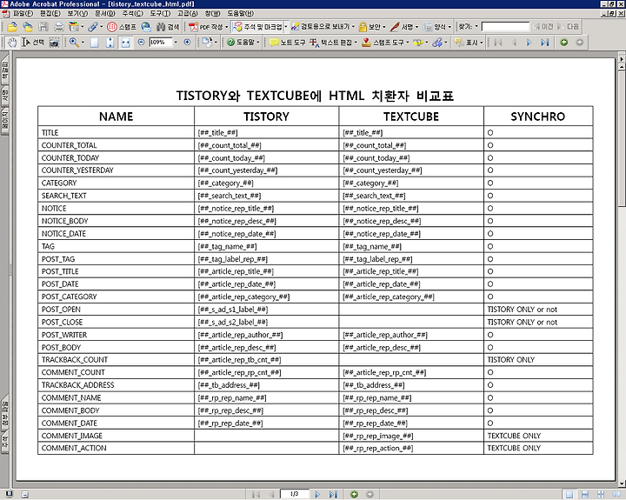Open the 문서(D) menu

pos(105,14)
